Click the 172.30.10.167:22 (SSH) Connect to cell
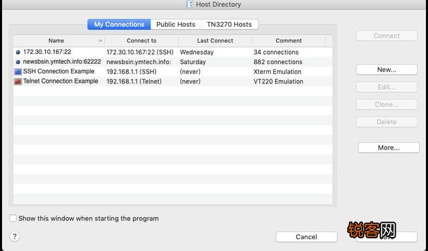428x251 pixels. pos(140,52)
